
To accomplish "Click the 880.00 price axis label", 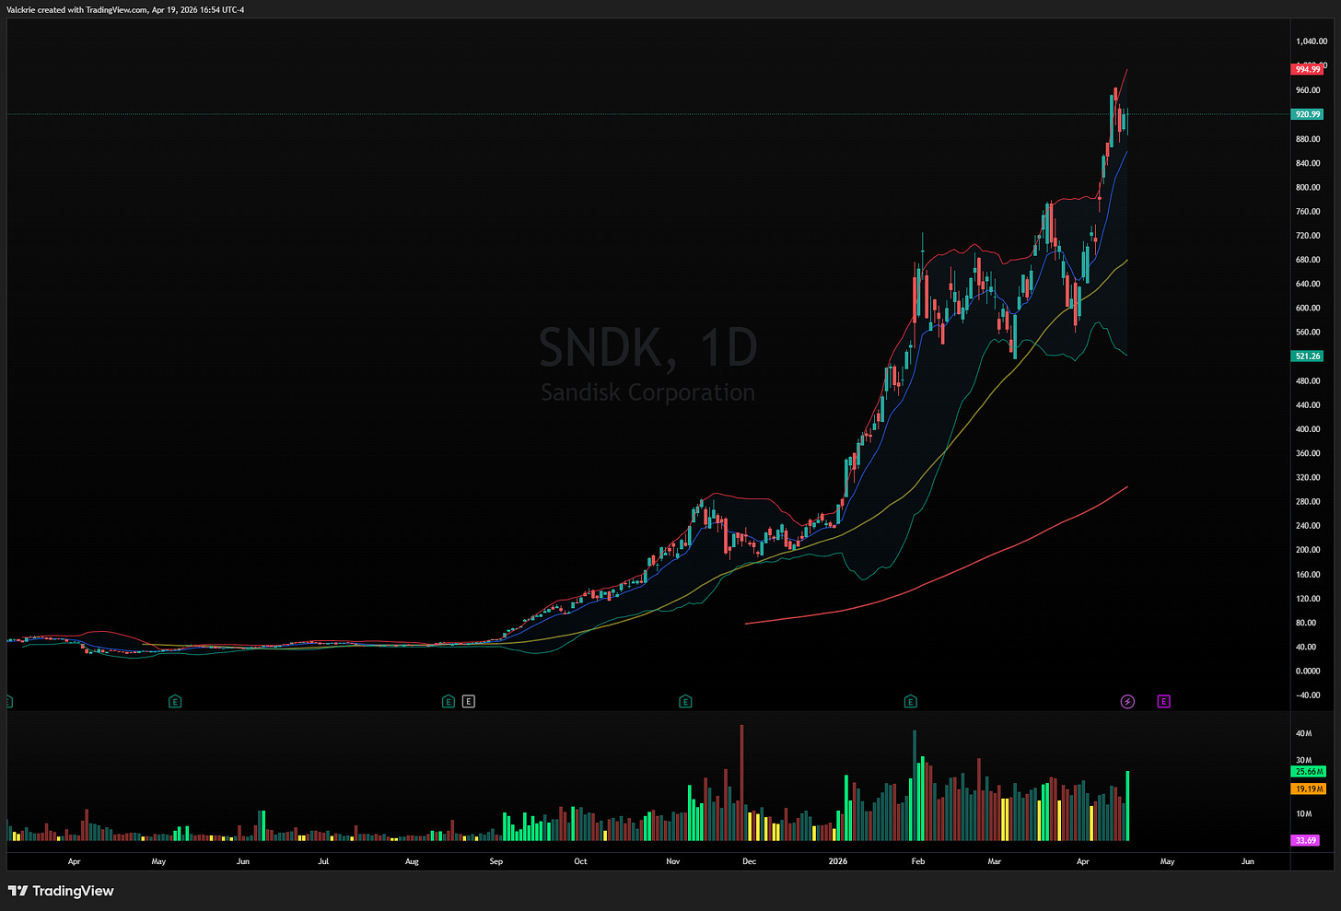I will [x=1308, y=139].
